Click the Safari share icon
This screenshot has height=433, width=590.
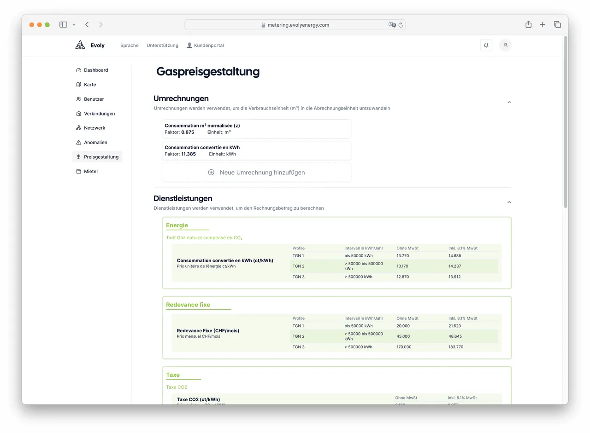(x=528, y=24)
